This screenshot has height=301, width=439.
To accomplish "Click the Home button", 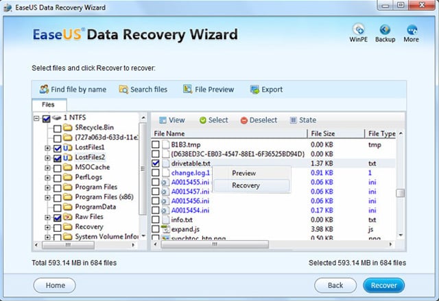I will pyautogui.click(x=55, y=285).
